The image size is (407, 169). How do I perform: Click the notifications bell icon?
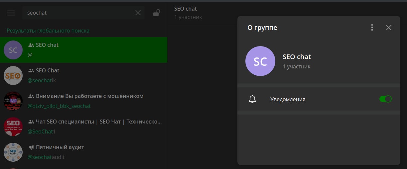pyautogui.click(x=252, y=99)
